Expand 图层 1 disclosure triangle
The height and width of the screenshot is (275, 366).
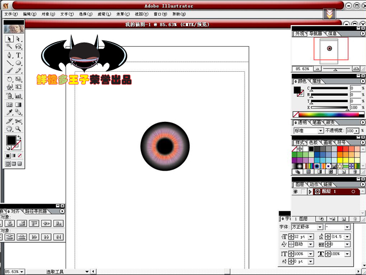(x=310, y=191)
